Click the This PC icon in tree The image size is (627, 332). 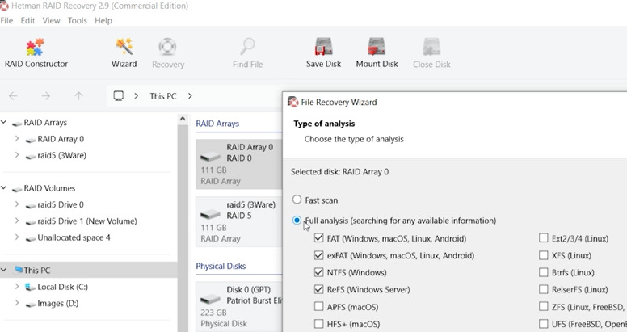coord(19,270)
